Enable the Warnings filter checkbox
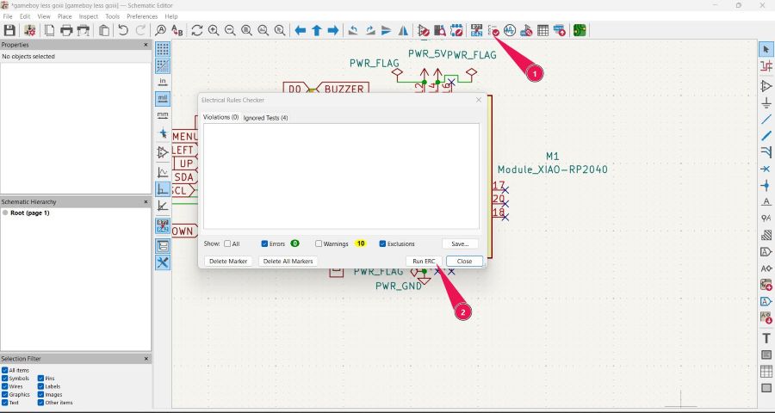The height and width of the screenshot is (413, 775). (319, 243)
